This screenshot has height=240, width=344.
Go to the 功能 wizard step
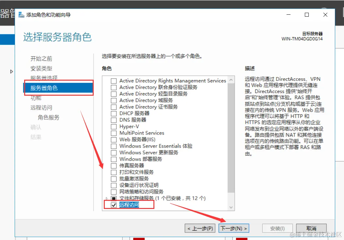(x=36, y=98)
